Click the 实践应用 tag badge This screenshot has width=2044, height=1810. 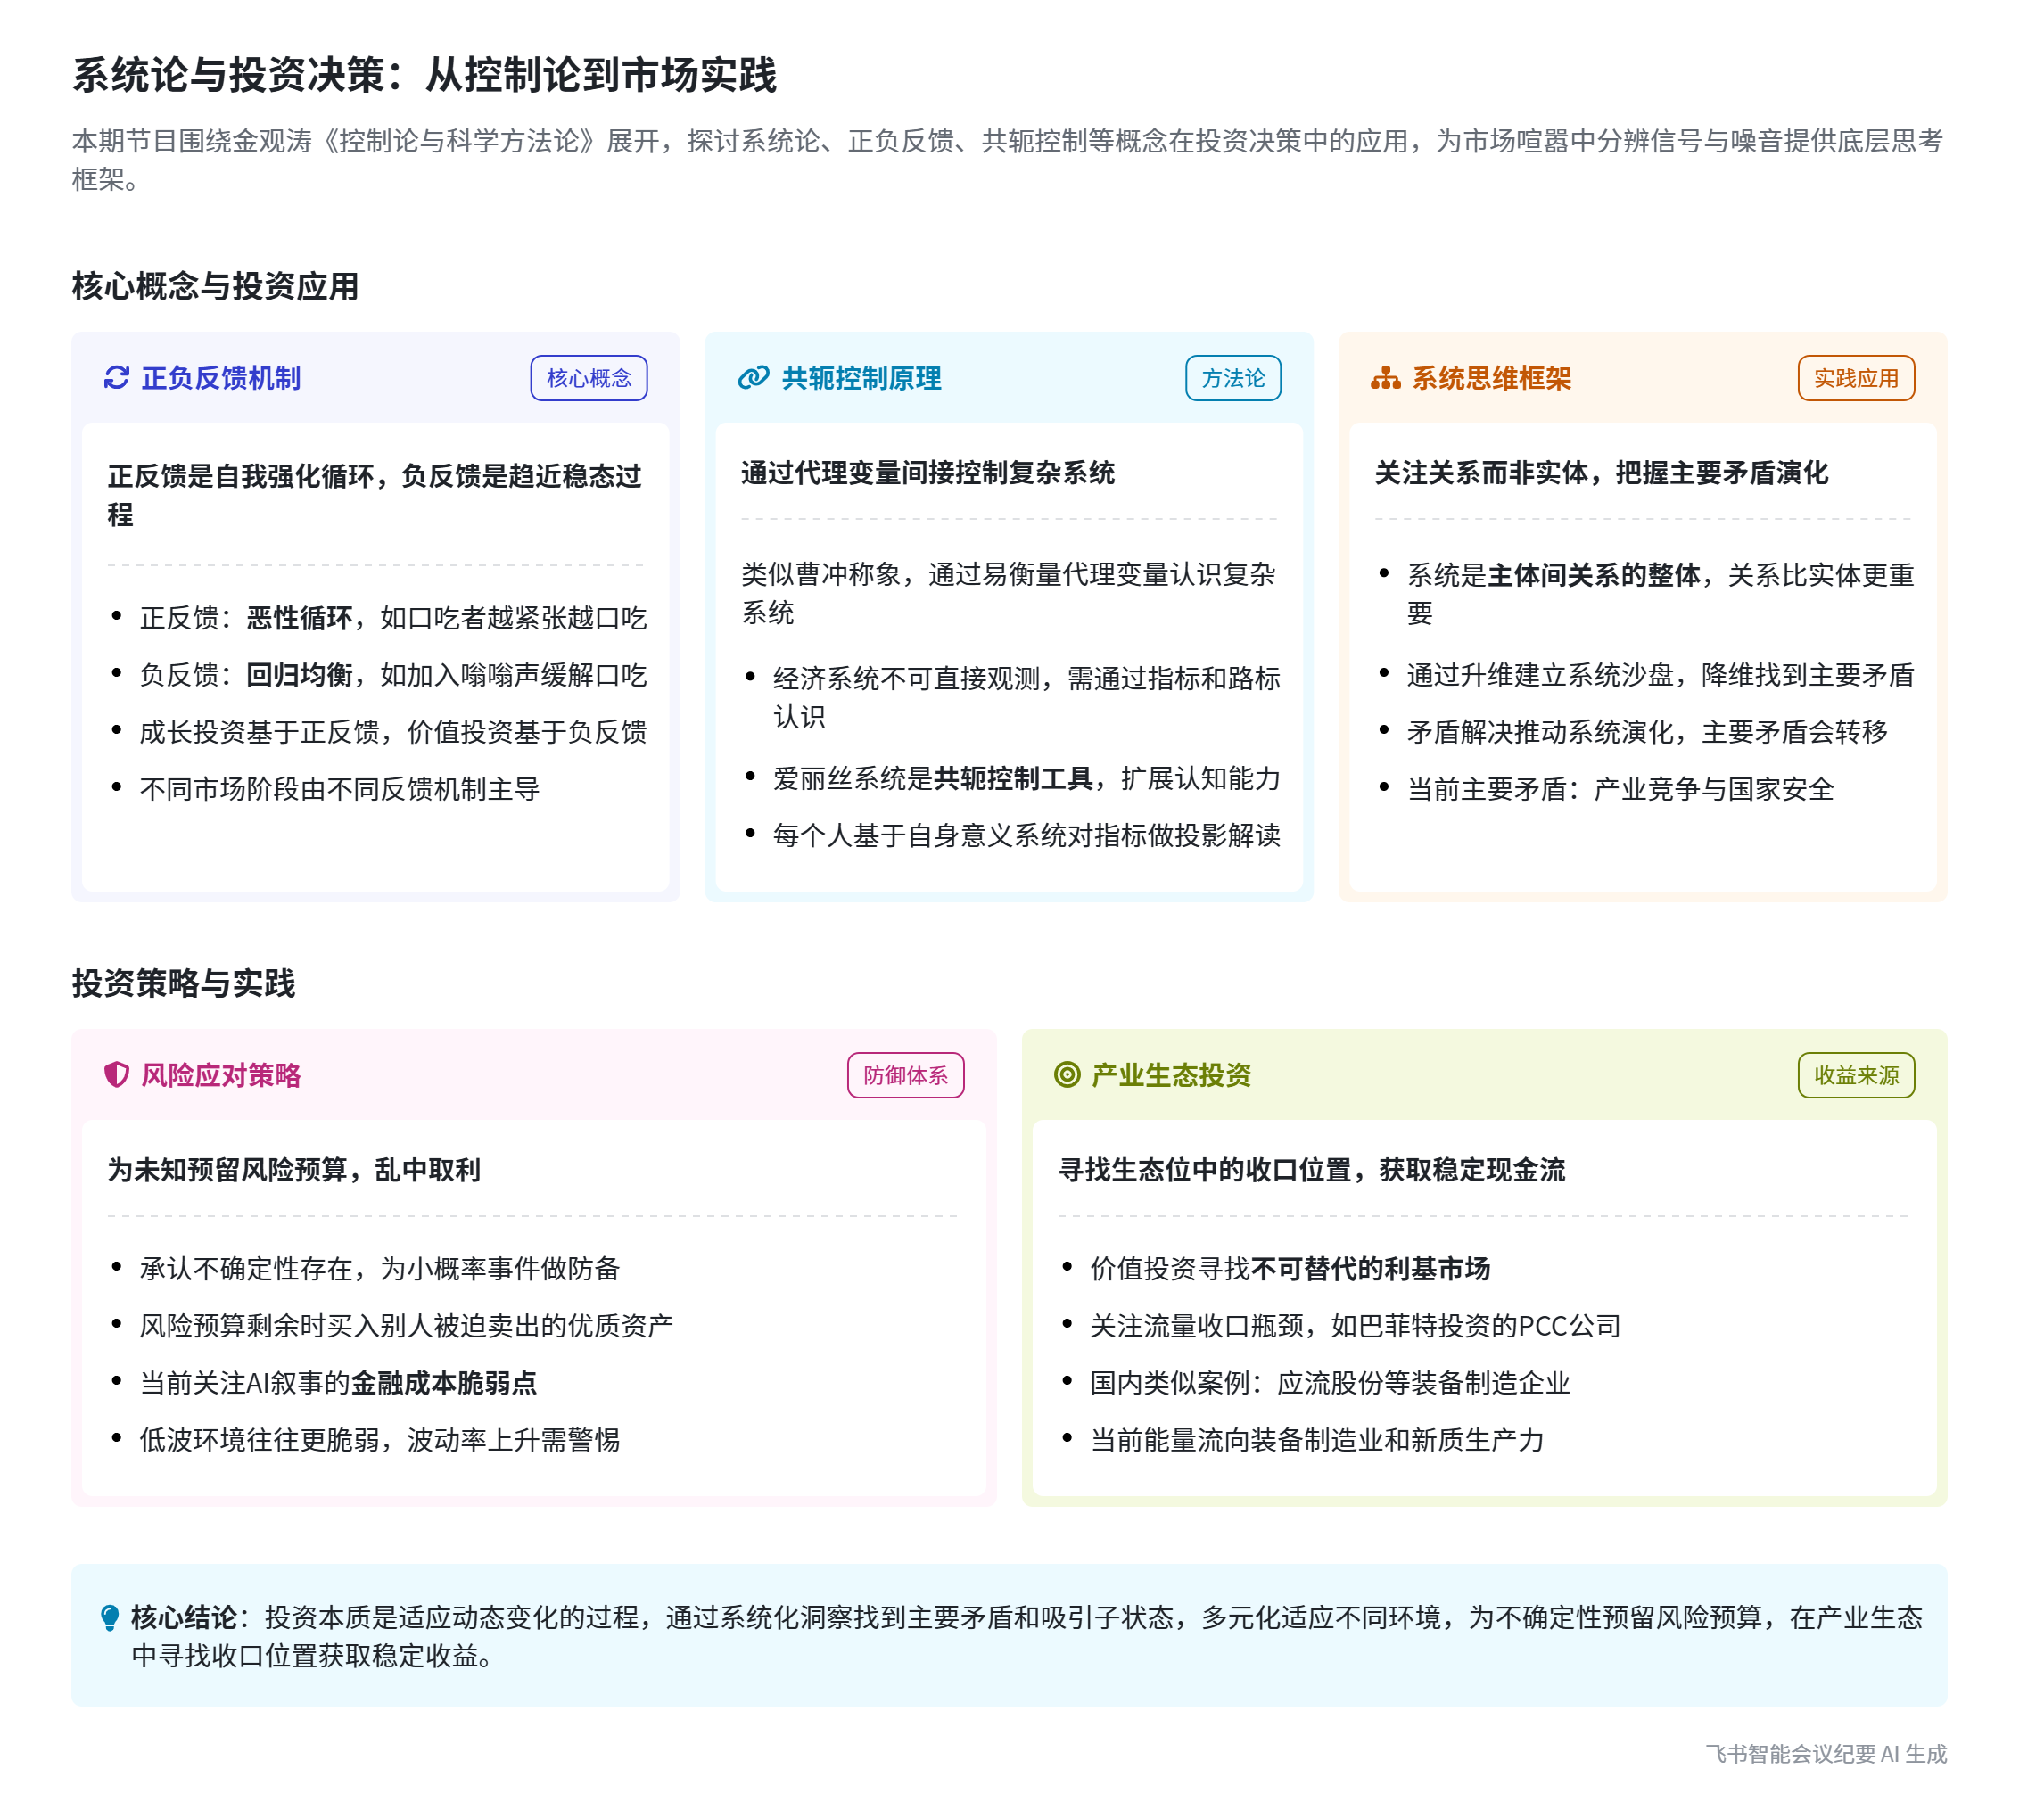[x=1855, y=378]
